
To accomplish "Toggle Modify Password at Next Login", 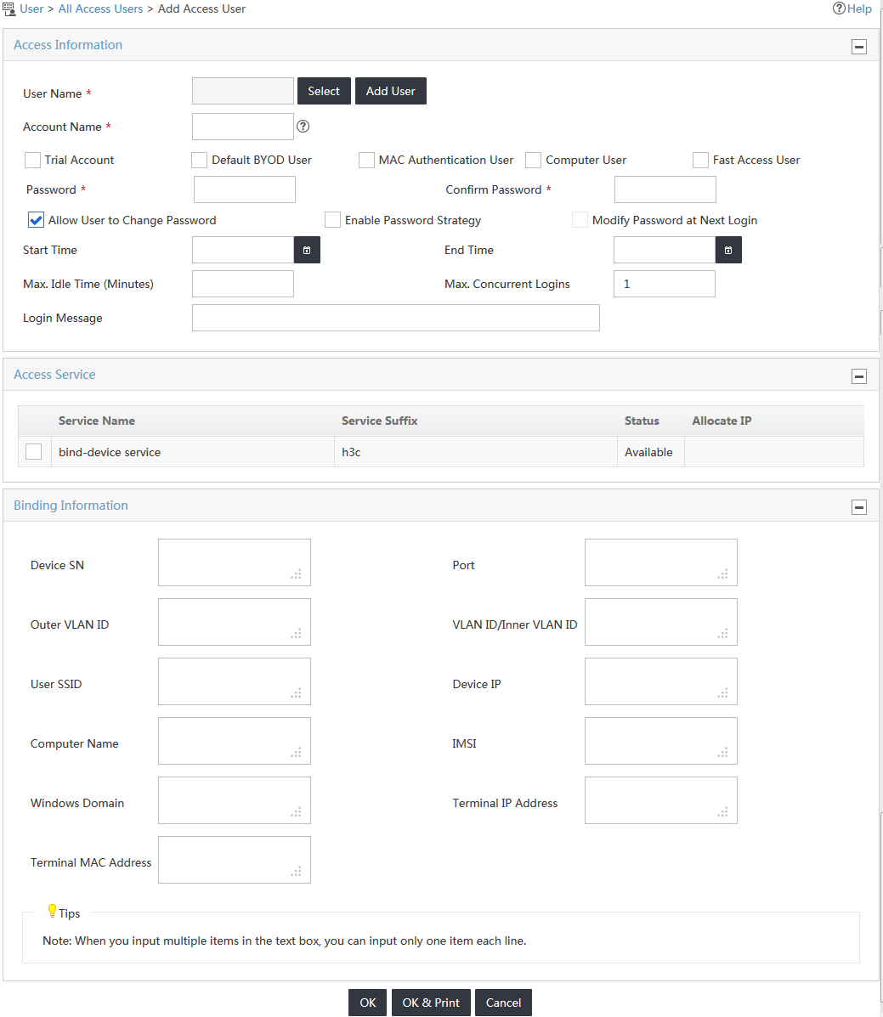I will pos(580,220).
